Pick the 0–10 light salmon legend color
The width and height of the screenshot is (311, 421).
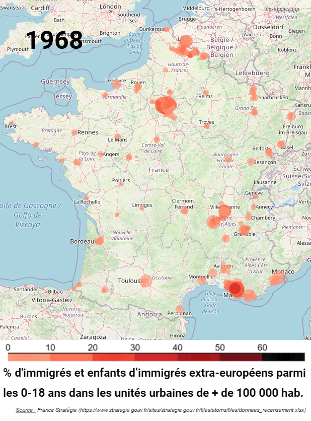point(29,357)
